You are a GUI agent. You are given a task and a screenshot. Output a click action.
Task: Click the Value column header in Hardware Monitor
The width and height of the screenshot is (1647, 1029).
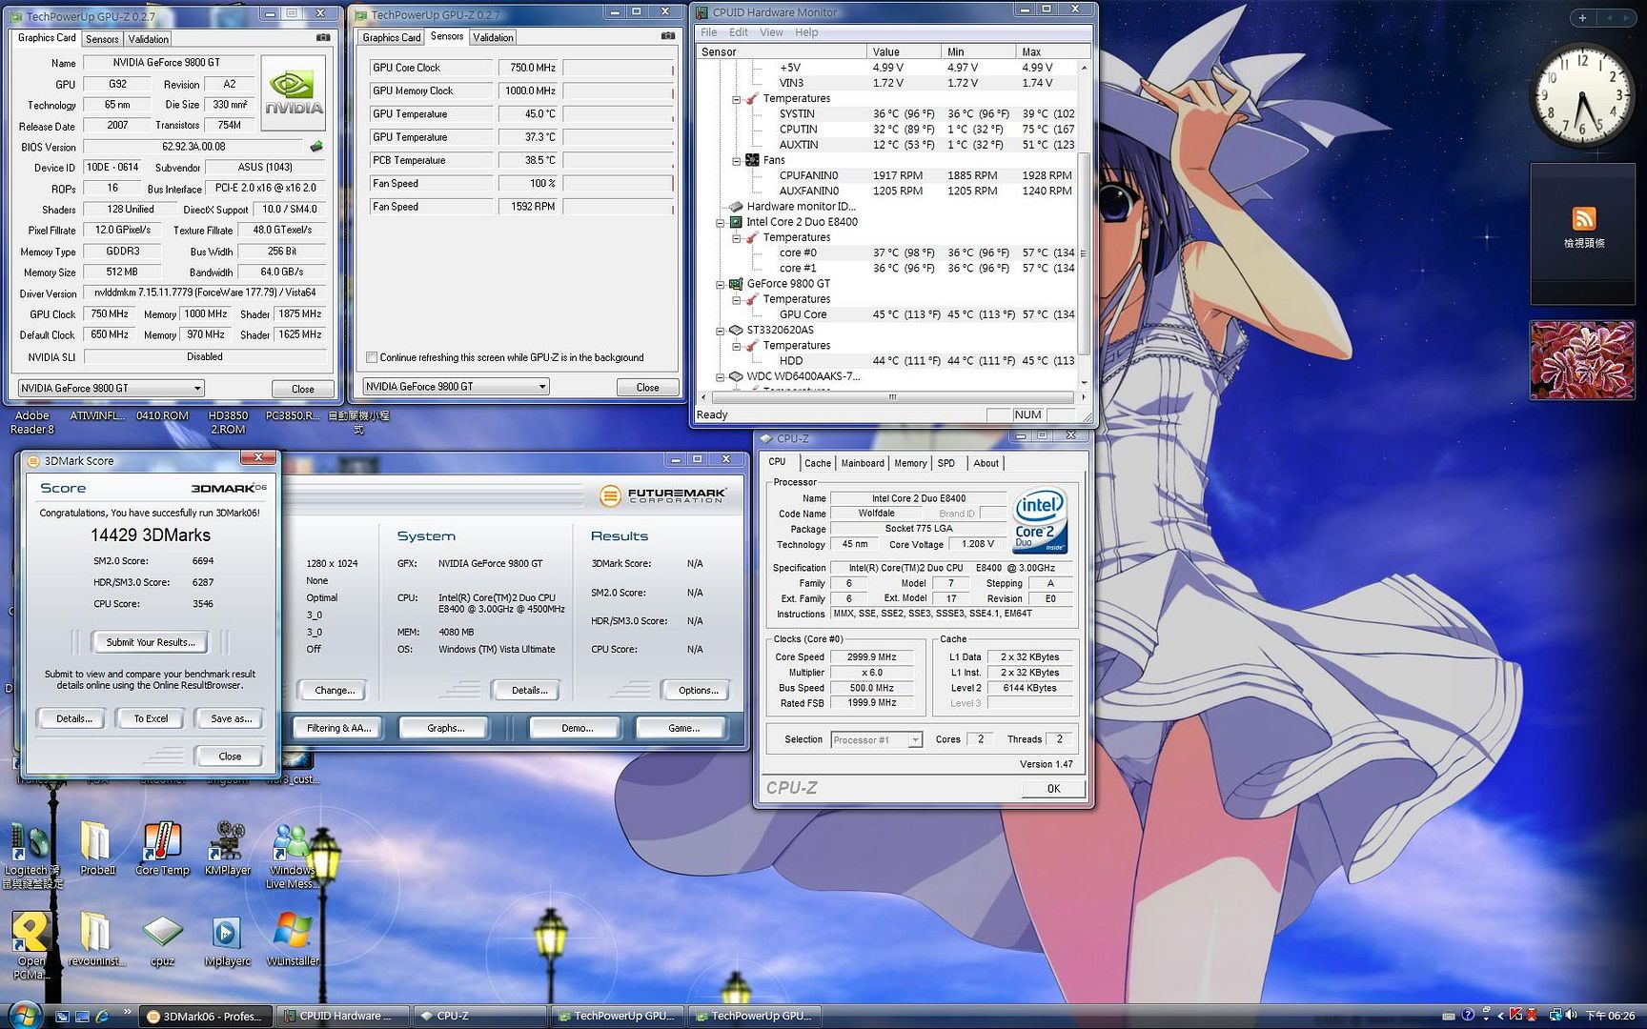904,51
